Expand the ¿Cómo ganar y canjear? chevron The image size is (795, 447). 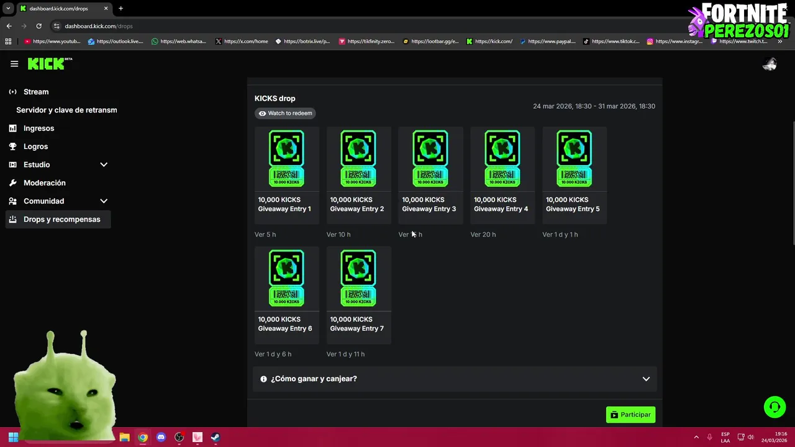point(646,379)
